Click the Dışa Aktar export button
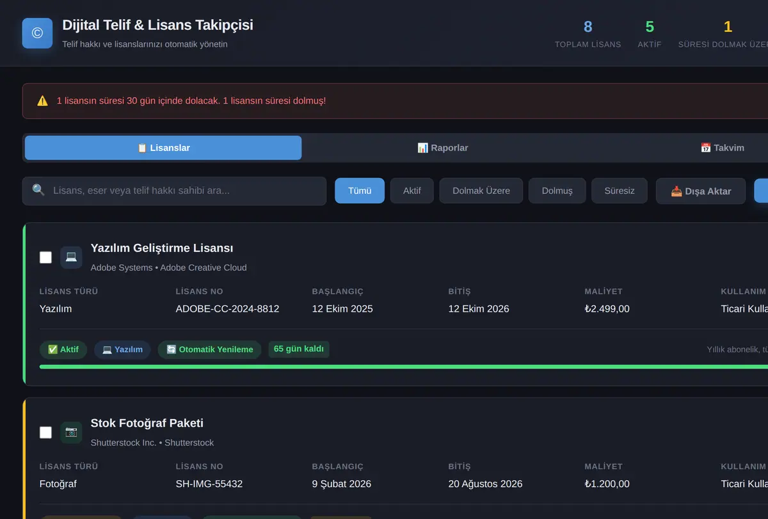The width and height of the screenshot is (768, 519). 701,191
